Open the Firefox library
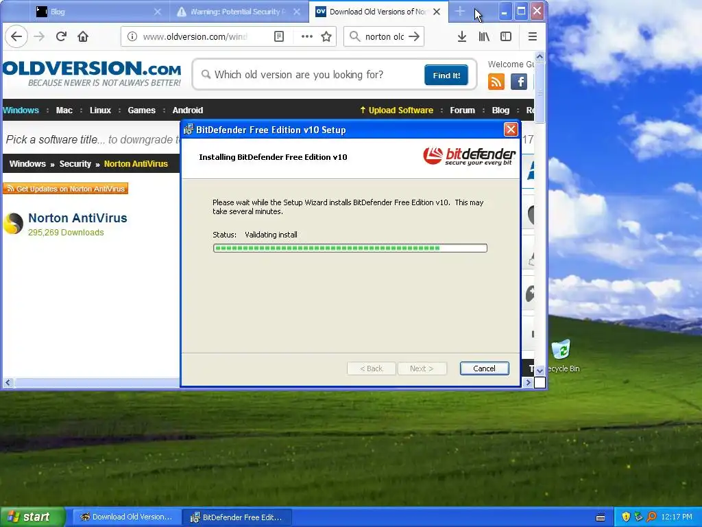This screenshot has width=702, height=527. [484, 36]
